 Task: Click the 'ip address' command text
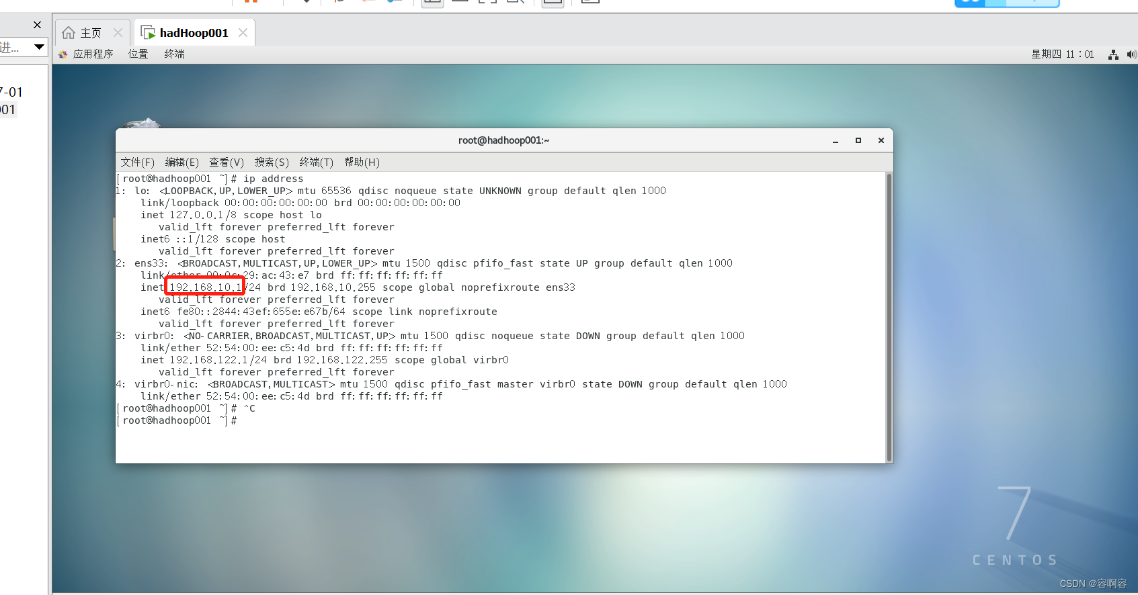[x=274, y=179]
